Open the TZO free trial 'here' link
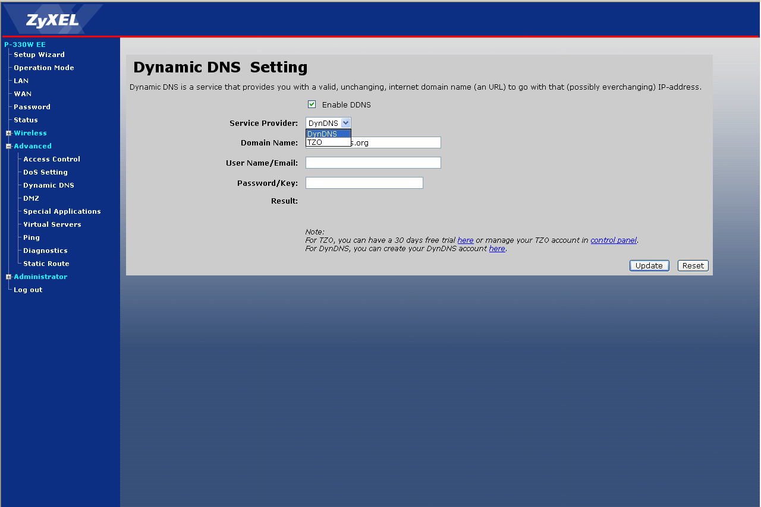Screen dimensions: 761x507 pos(466,240)
